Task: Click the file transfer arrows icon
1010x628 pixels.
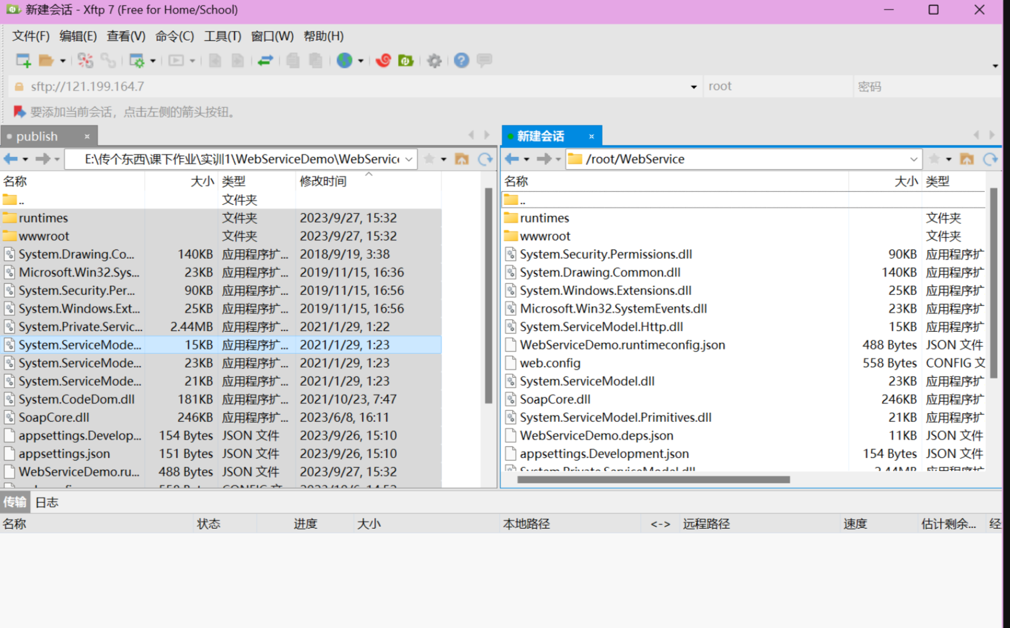Action: [x=265, y=60]
